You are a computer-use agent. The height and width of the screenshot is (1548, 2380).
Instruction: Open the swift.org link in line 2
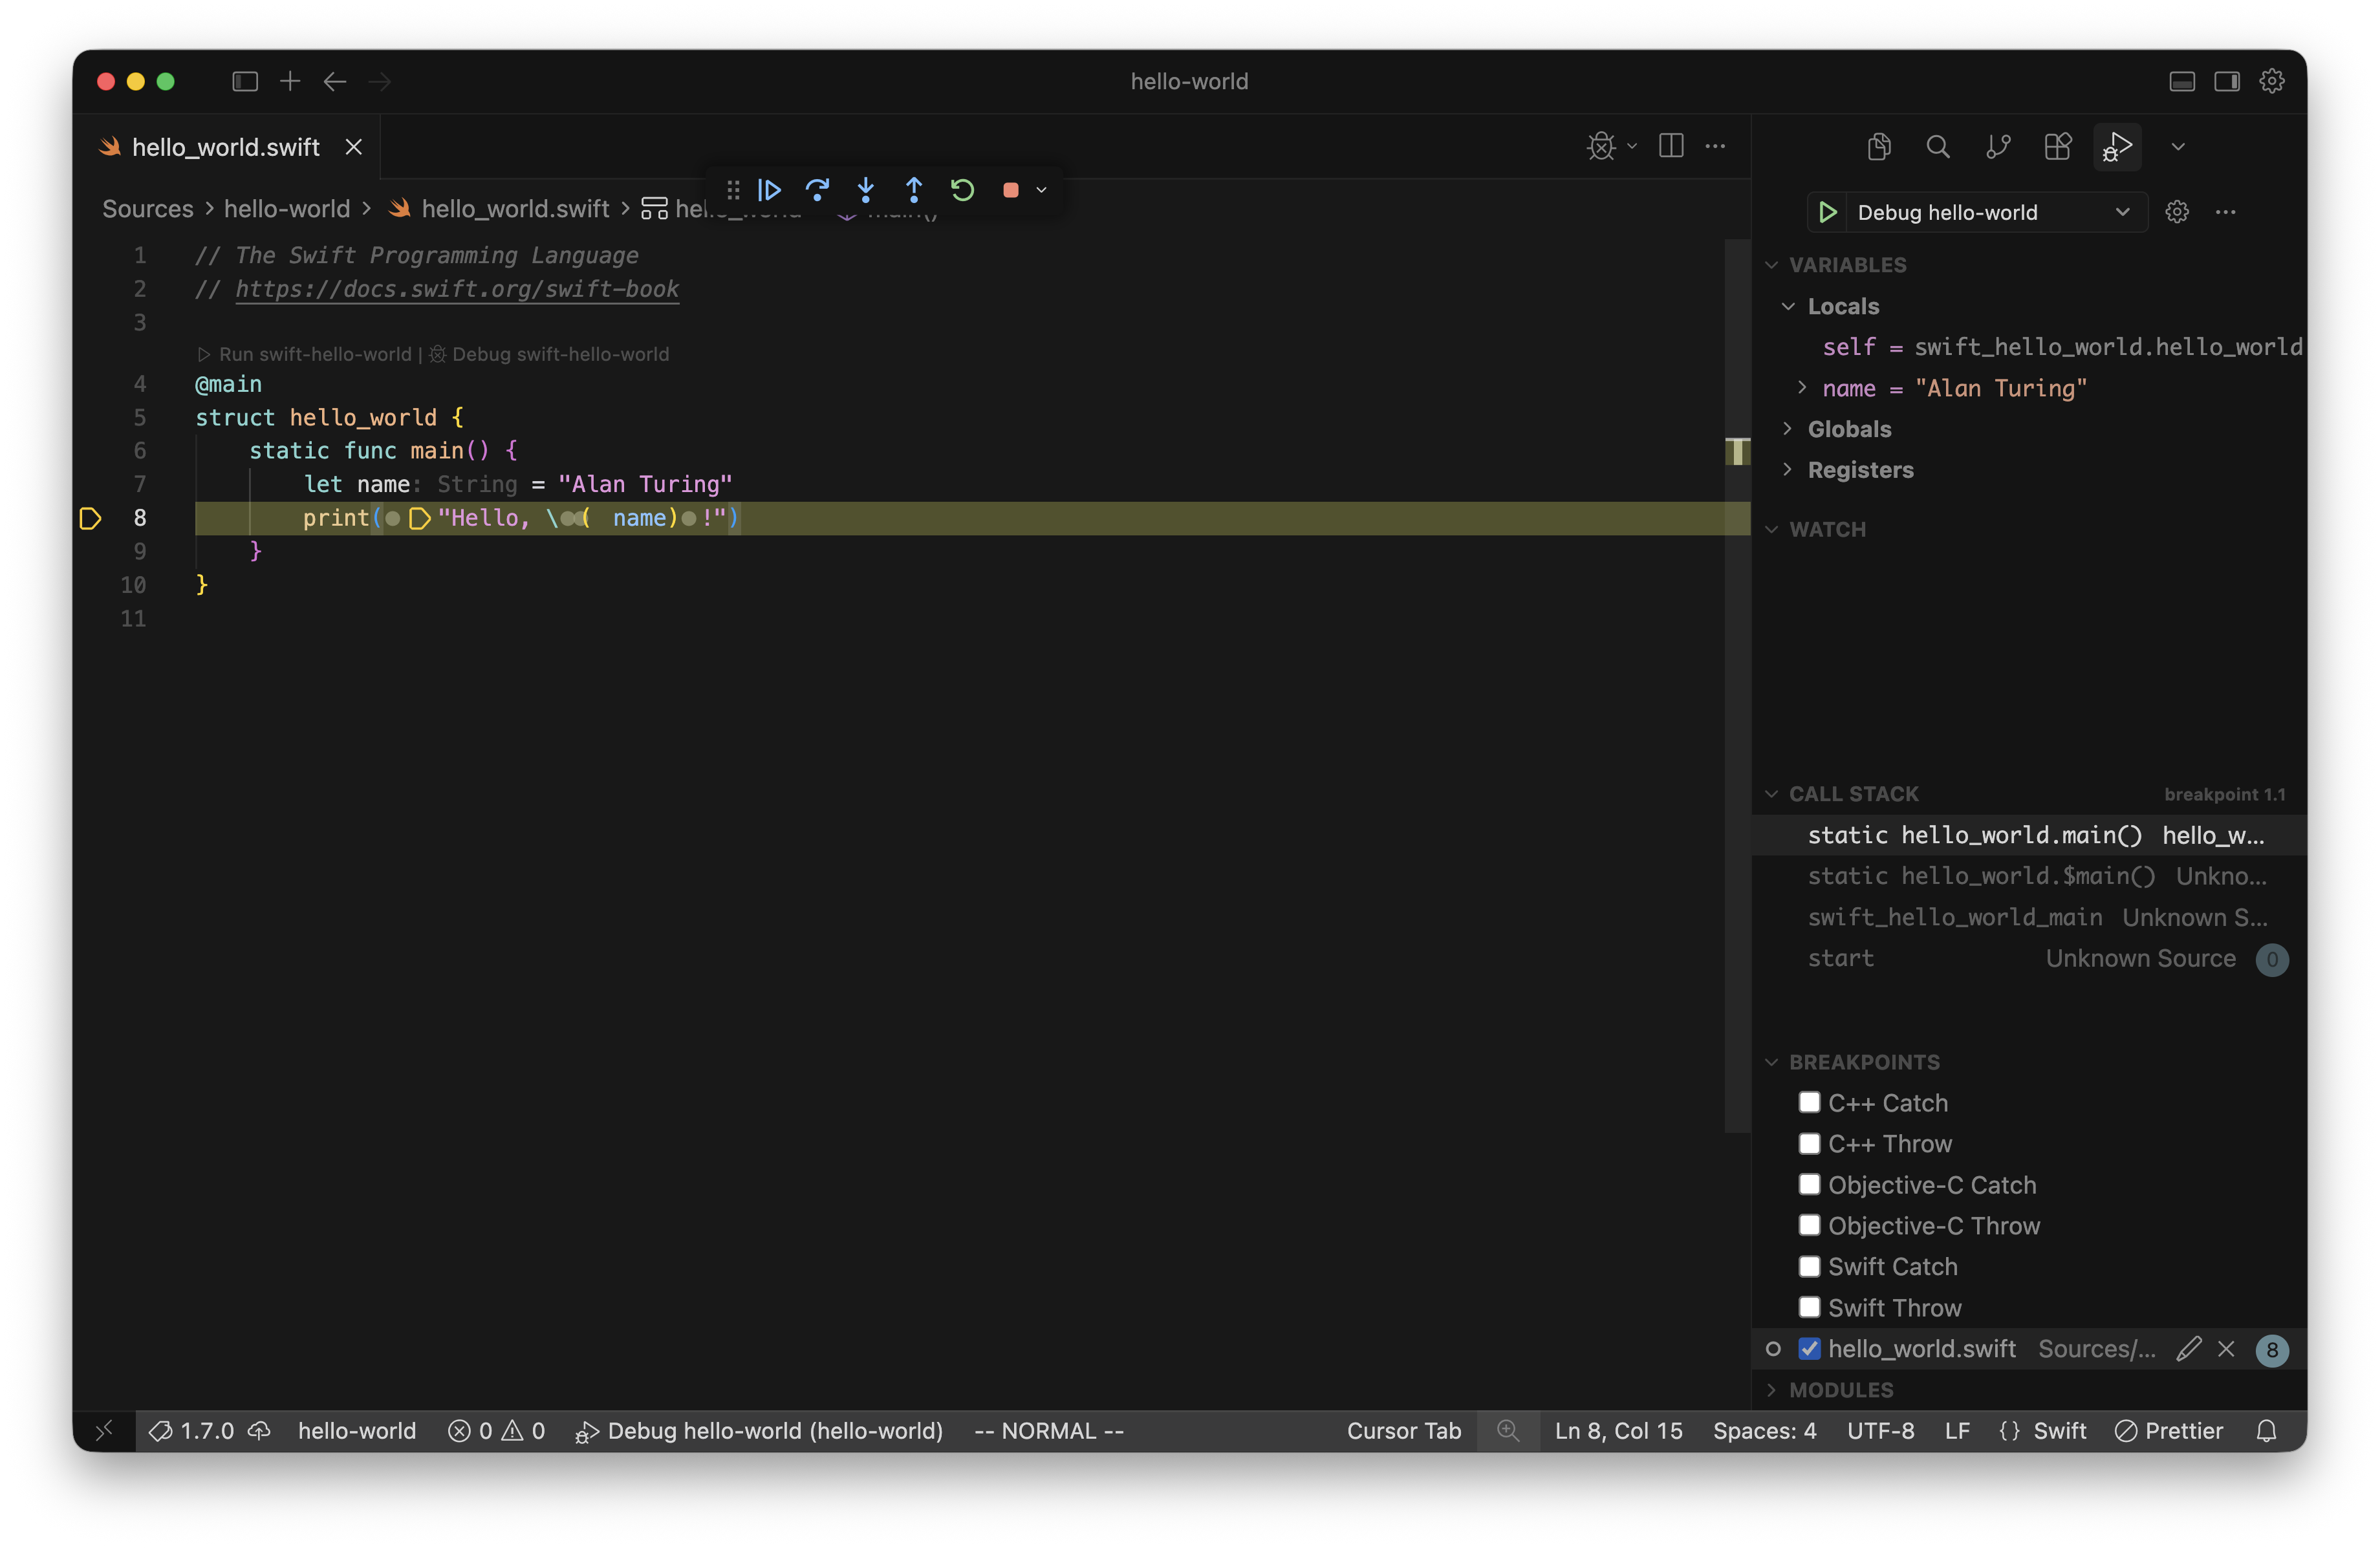[456, 289]
